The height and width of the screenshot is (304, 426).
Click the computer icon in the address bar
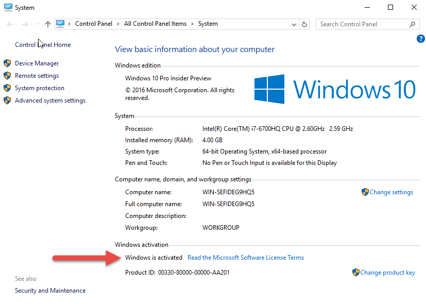click(x=60, y=24)
